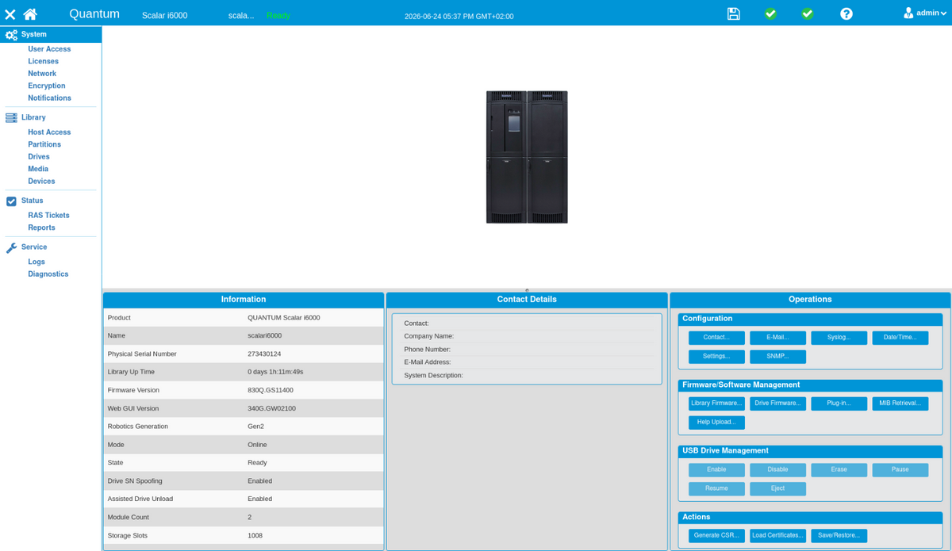Open Network settings in sidebar
Image resolution: width=952 pixels, height=551 pixels.
pos(42,74)
